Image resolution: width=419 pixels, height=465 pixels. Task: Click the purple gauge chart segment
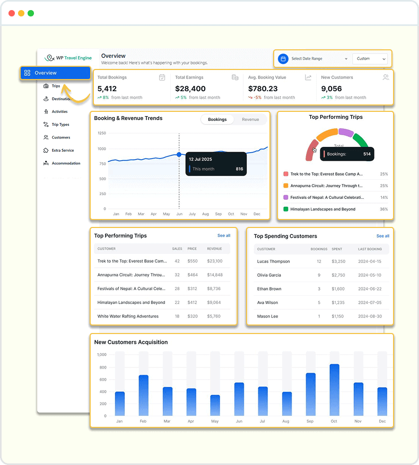pyautogui.click(x=346, y=132)
